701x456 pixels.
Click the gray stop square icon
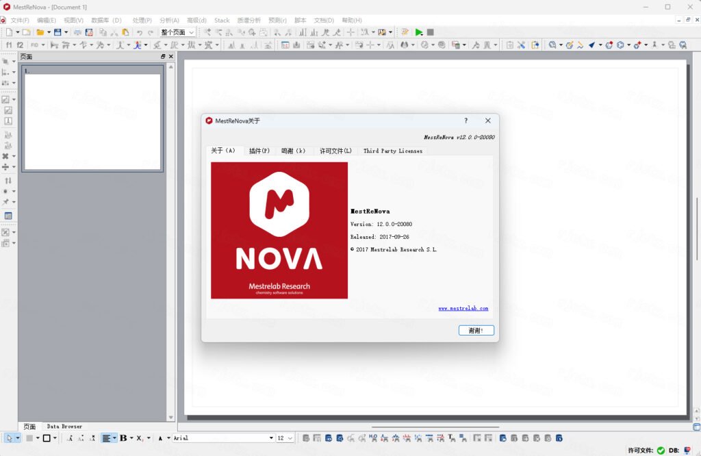tap(431, 32)
